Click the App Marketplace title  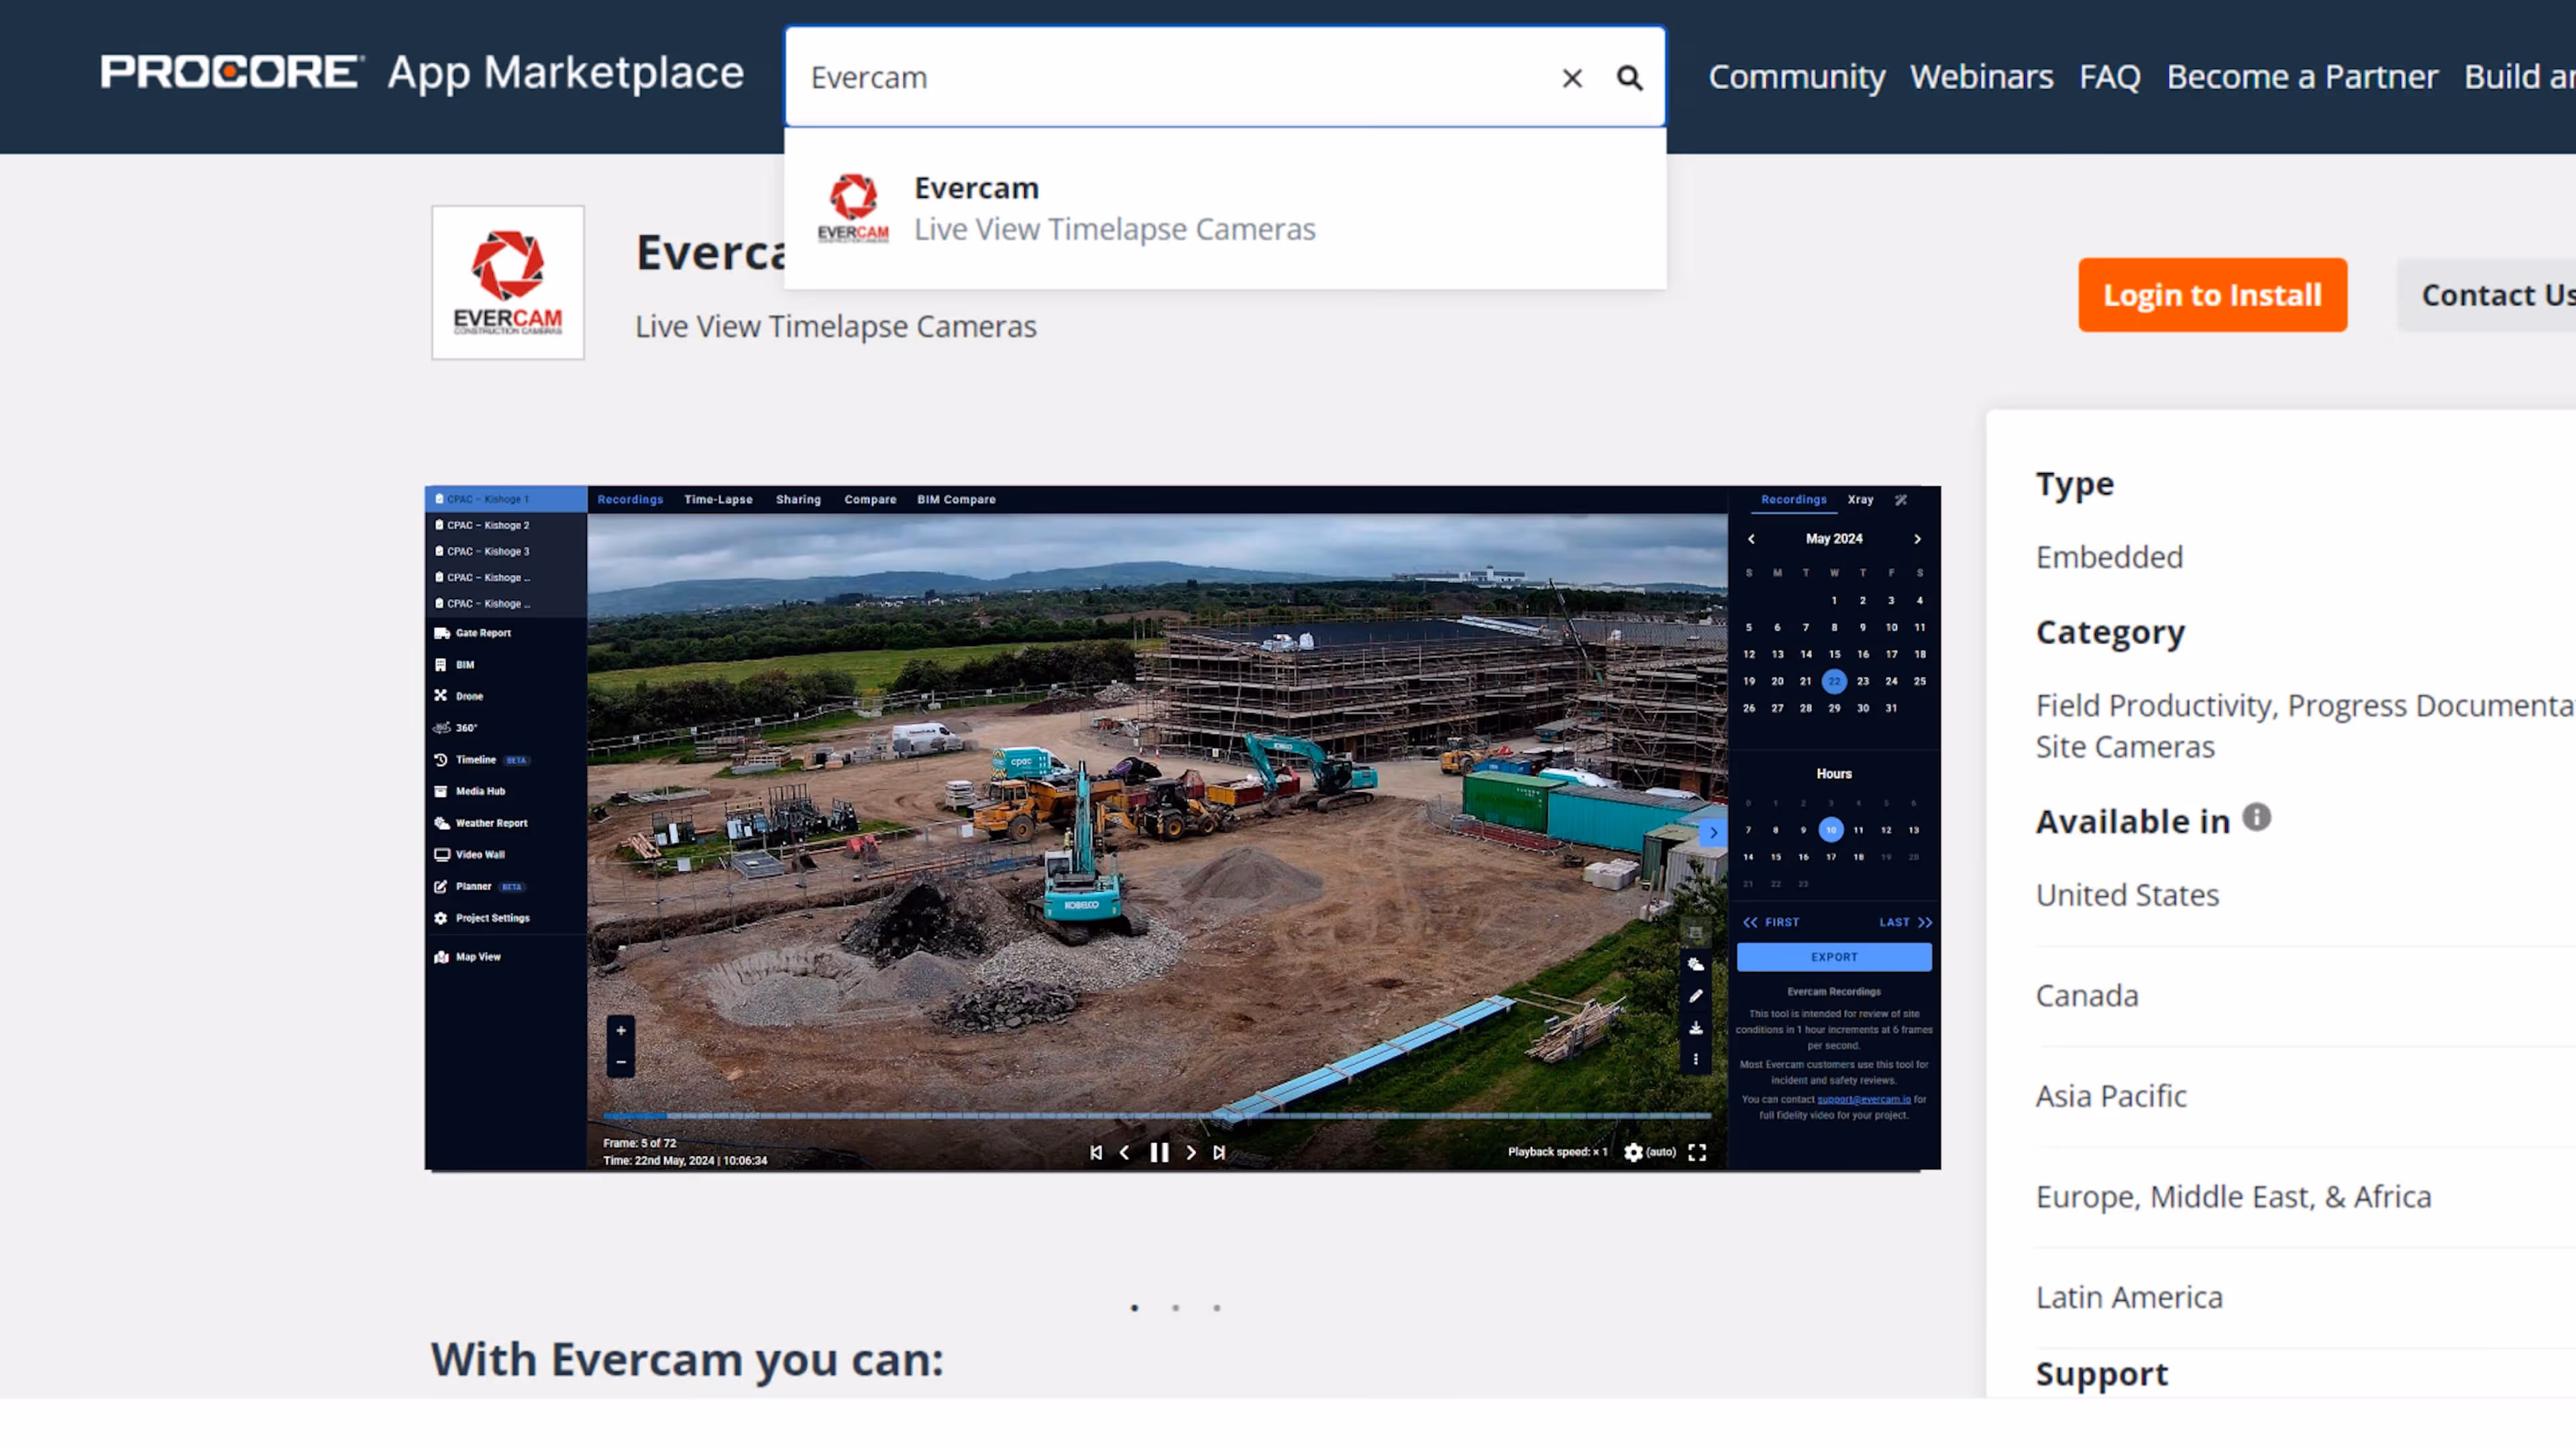point(565,73)
